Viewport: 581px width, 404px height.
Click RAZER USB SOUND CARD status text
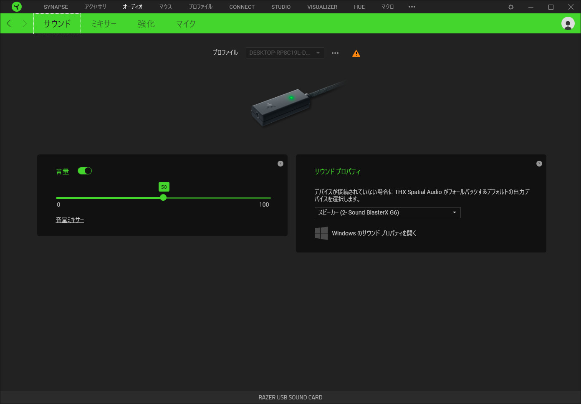coord(290,397)
